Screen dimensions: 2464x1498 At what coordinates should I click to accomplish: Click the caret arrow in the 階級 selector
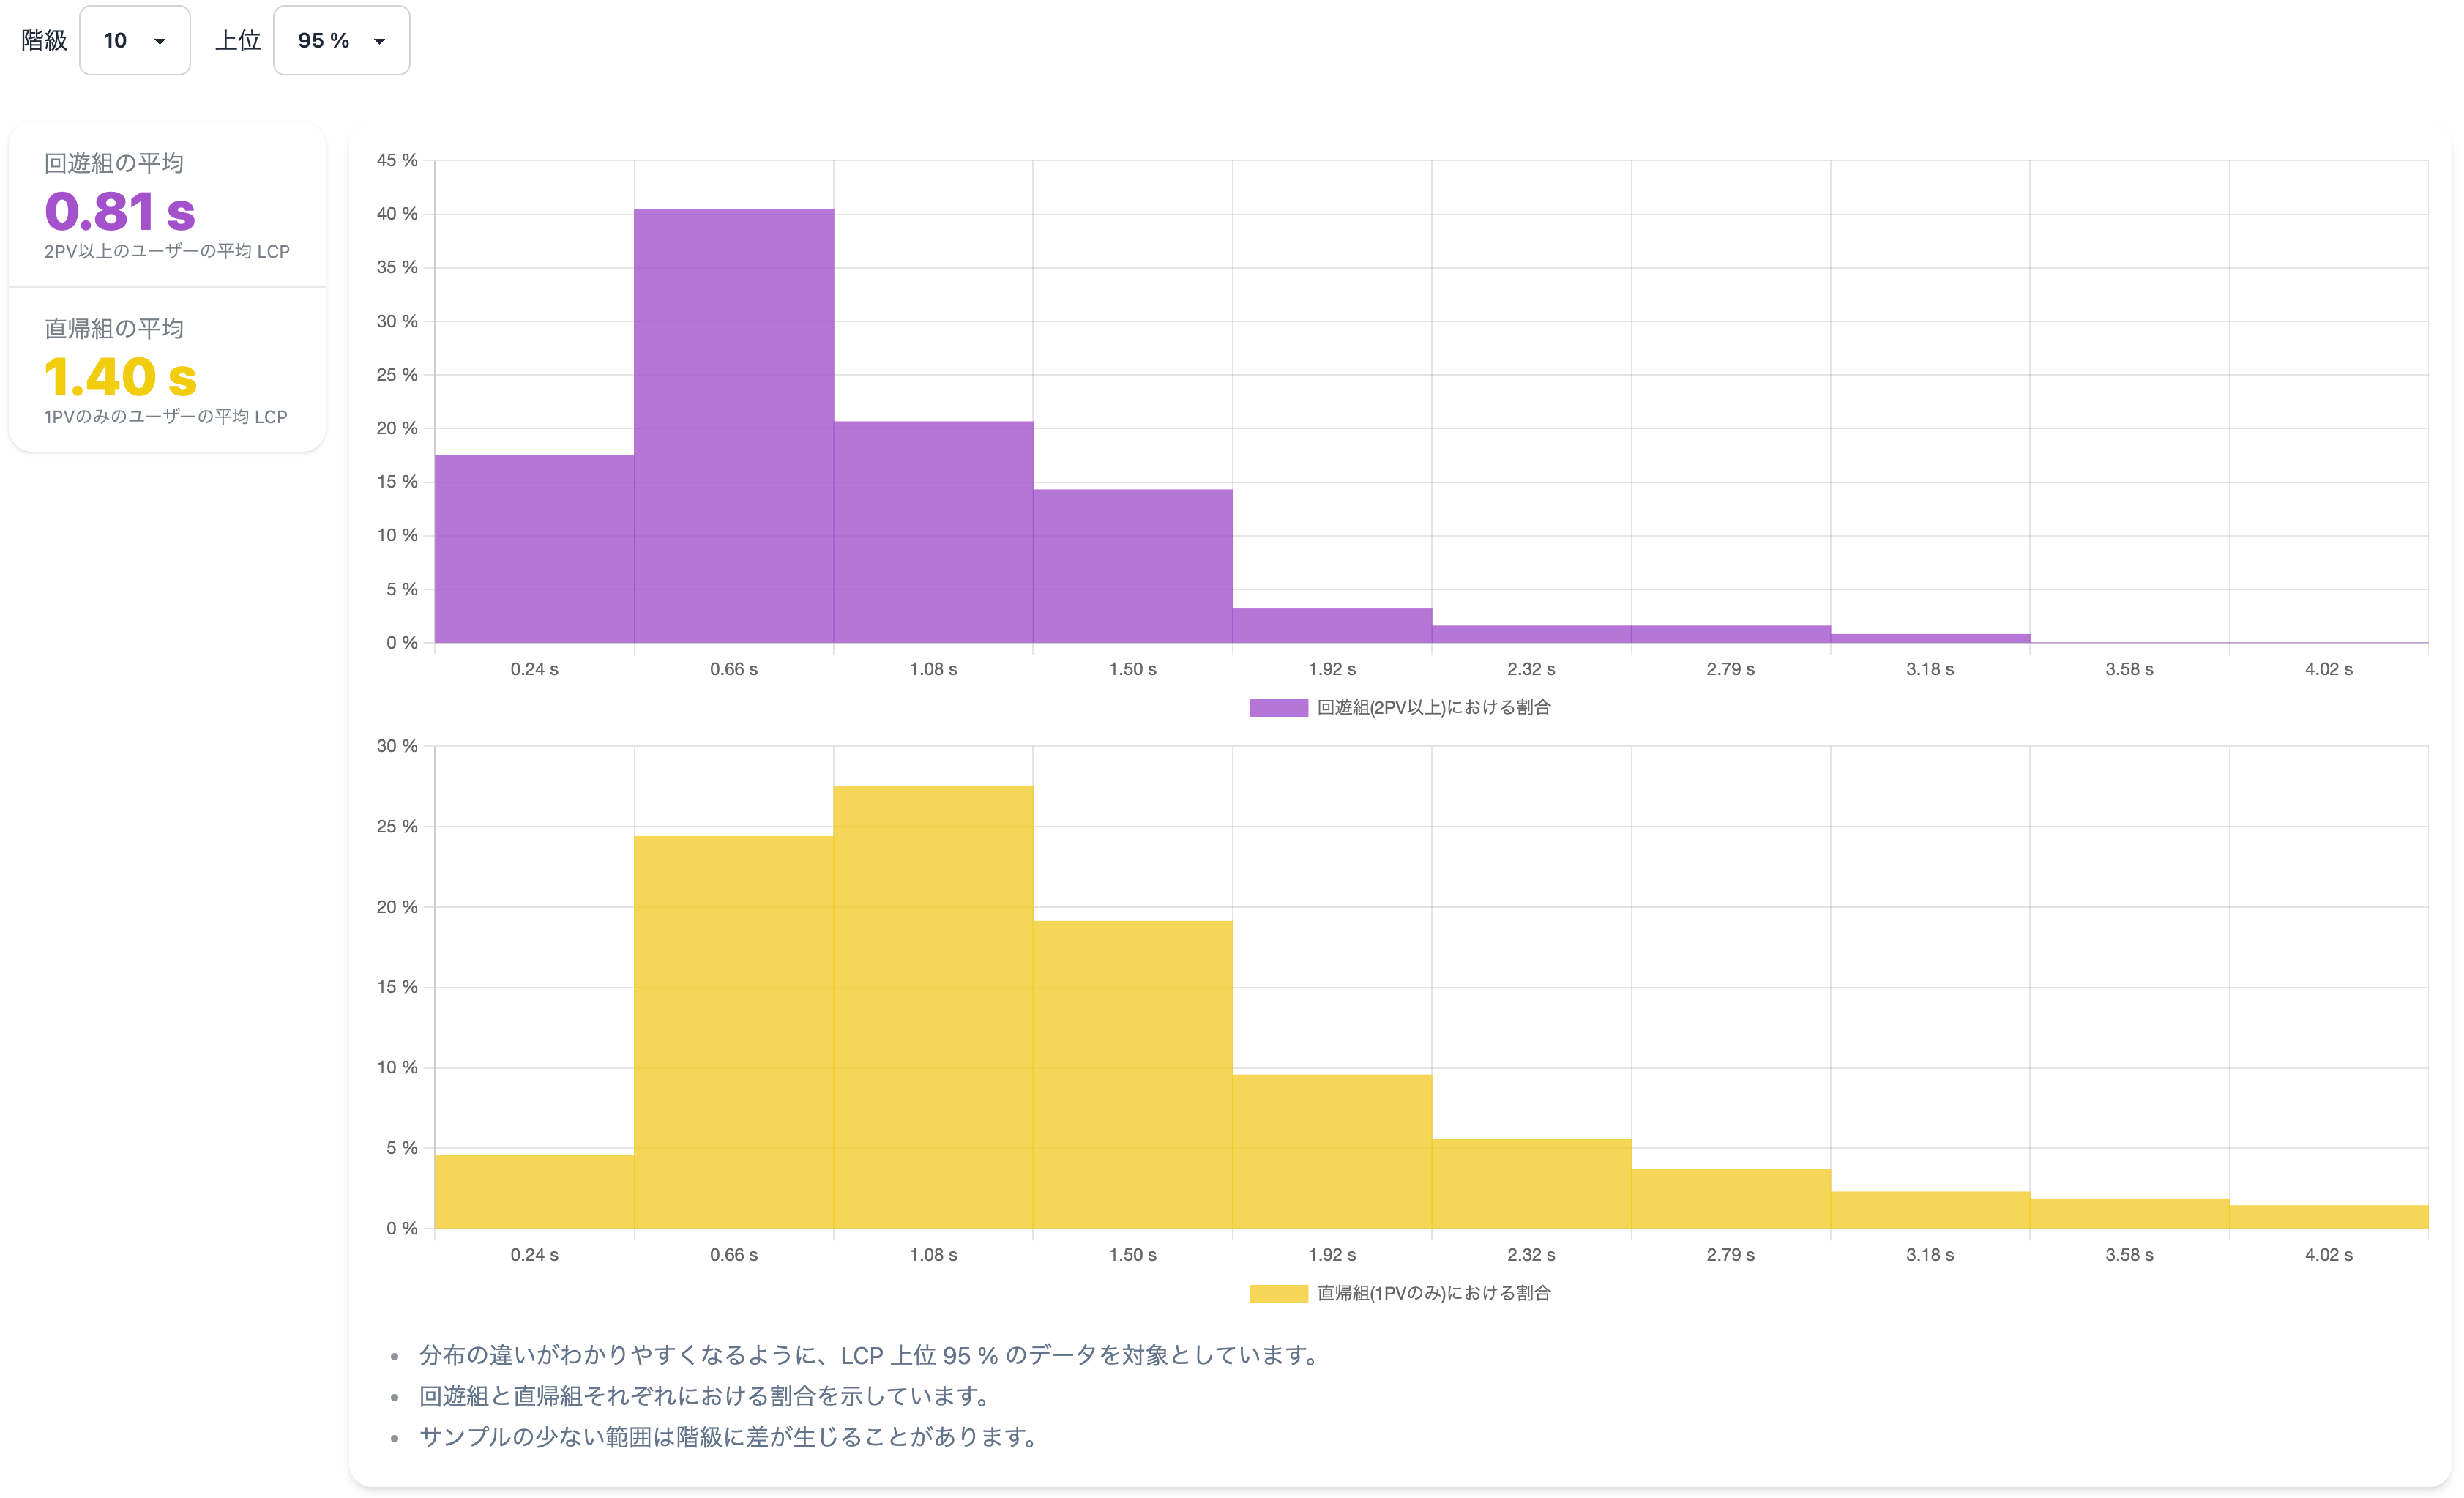pyautogui.click(x=160, y=41)
